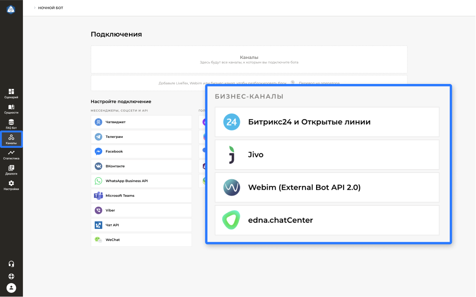Open the user profile avatar icon
The height and width of the screenshot is (297, 476).
[11, 288]
